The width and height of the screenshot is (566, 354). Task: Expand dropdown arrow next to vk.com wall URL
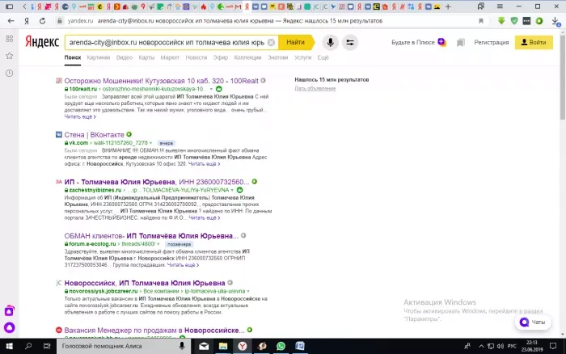click(x=151, y=143)
